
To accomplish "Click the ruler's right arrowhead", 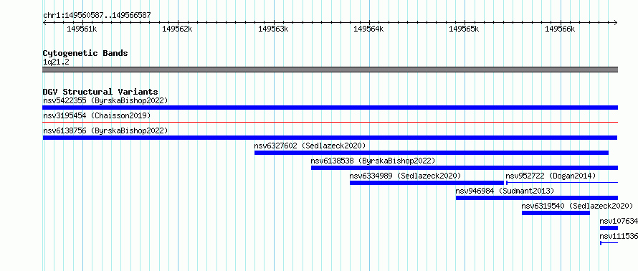I will click(x=616, y=22).
